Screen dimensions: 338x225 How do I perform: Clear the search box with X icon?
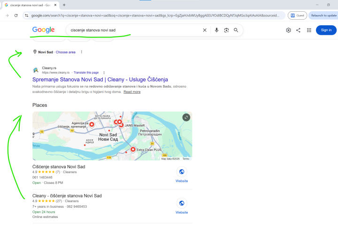(x=205, y=30)
